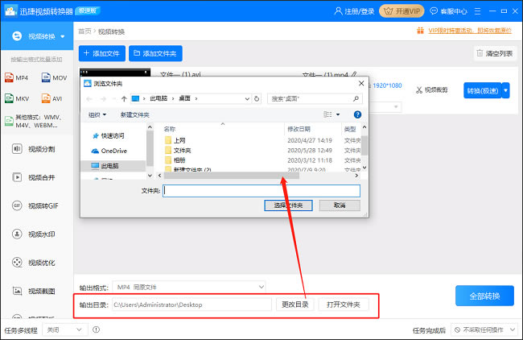Expand the output format dropdown (MP4 同原文件)
This screenshot has height=340, width=523.
click(x=189, y=287)
